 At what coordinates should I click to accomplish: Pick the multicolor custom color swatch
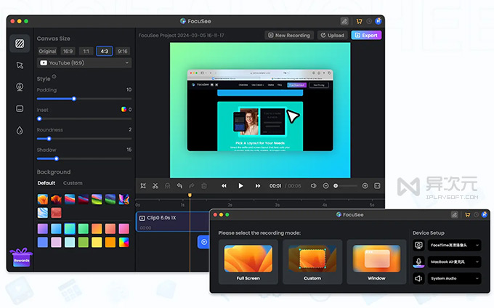click(x=123, y=242)
